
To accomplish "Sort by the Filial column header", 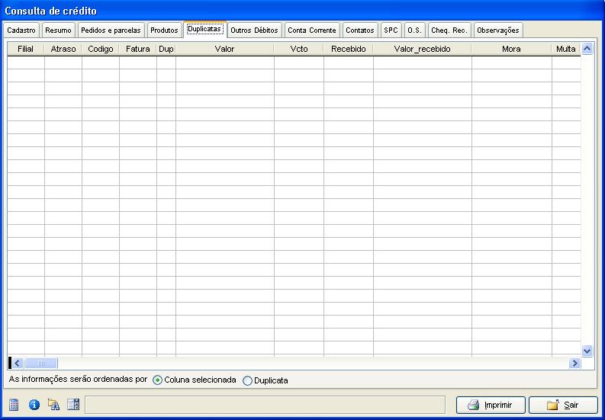I will coord(25,49).
